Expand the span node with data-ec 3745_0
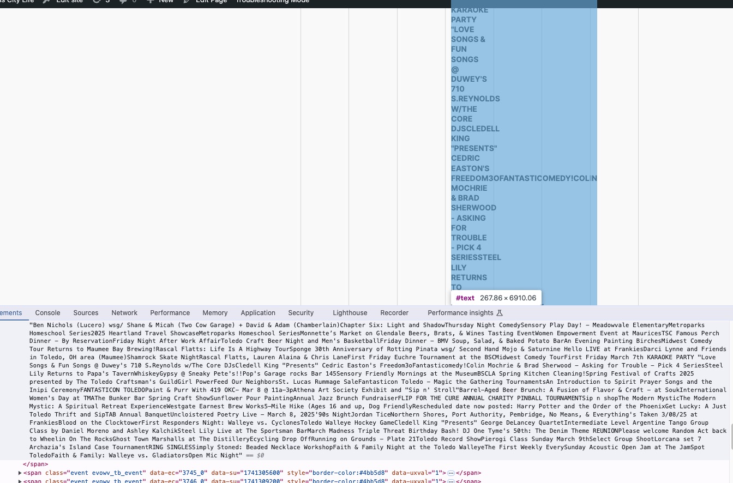The width and height of the screenshot is (733, 483). 20,473
